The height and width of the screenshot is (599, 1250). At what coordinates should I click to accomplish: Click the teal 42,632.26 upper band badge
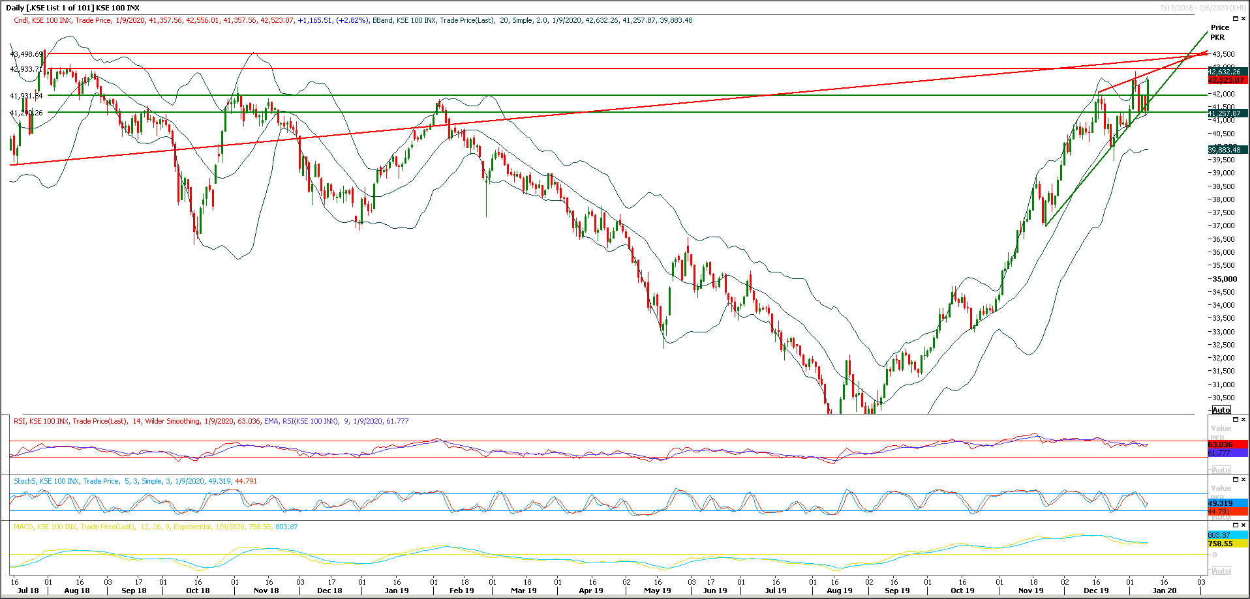[1227, 70]
